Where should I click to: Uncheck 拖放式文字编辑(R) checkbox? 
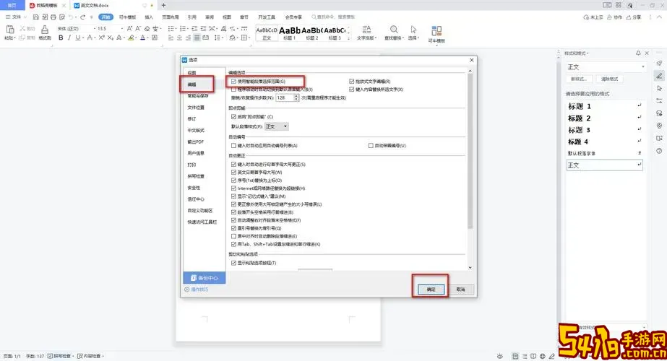(352, 81)
